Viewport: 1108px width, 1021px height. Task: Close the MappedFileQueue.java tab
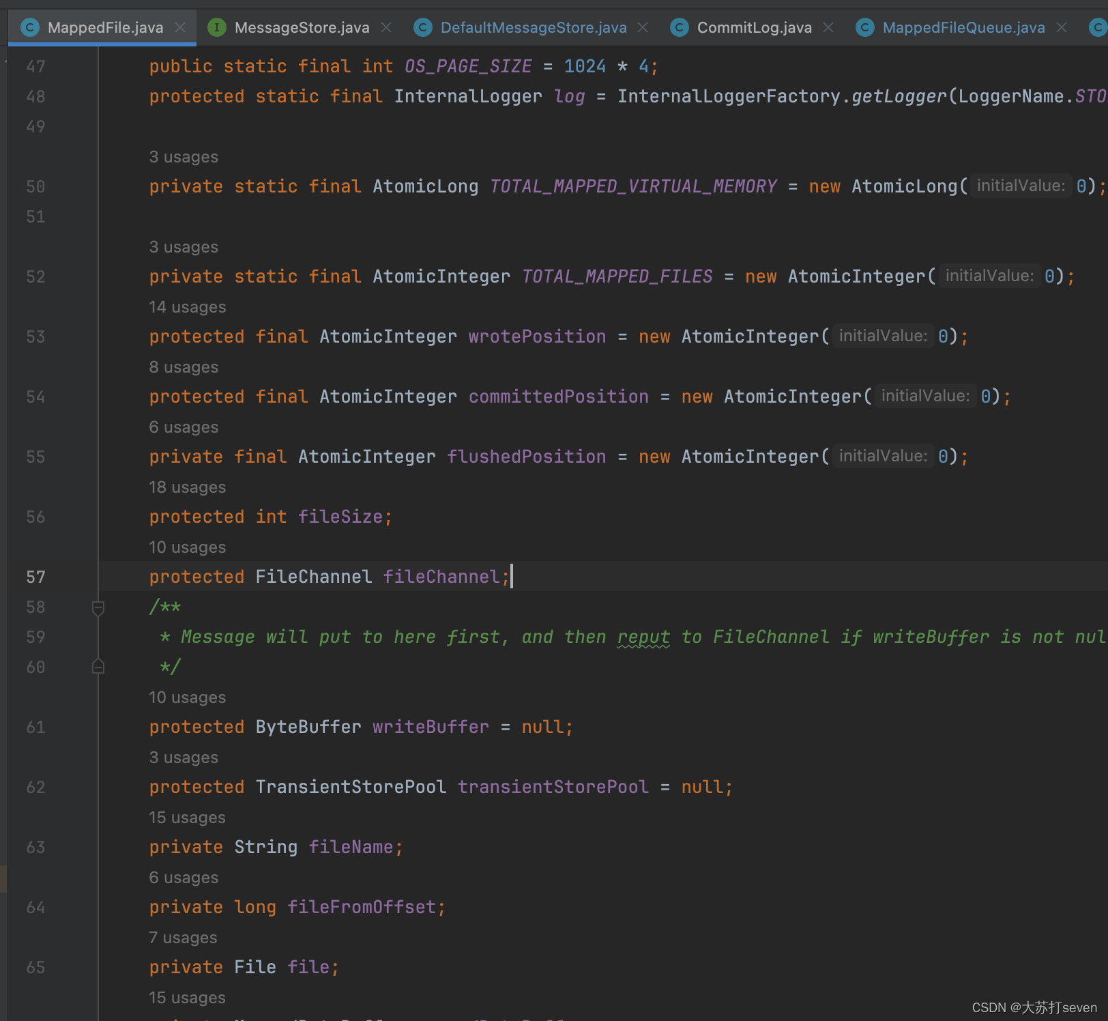pyautogui.click(x=1062, y=27)
